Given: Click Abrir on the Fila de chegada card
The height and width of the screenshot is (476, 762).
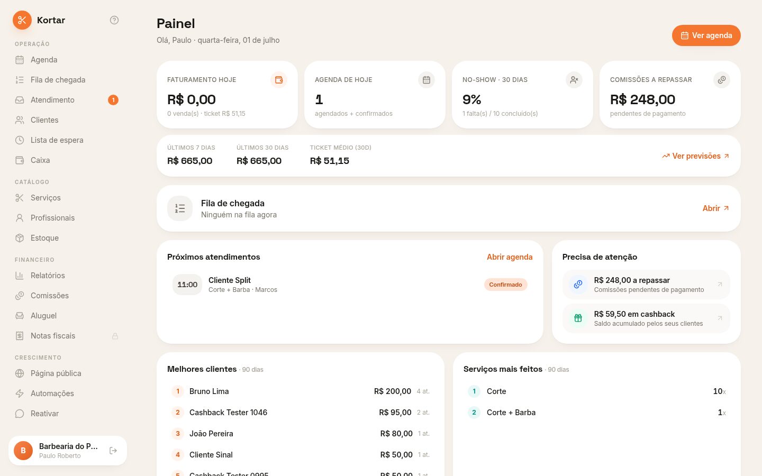Looking at the screenshot, I should click(x=716, y=208).
